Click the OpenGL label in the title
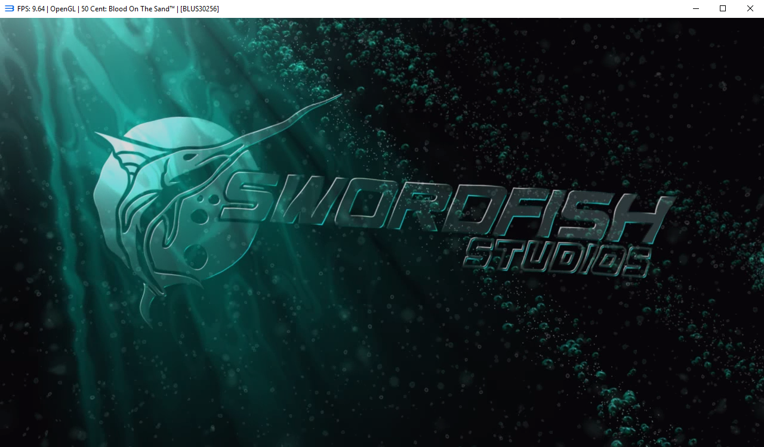The image size is (764, 447). (x=63, y=9)
